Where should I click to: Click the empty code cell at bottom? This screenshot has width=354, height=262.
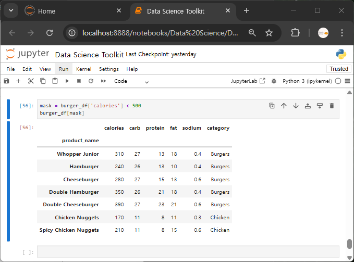pos(188,252)
